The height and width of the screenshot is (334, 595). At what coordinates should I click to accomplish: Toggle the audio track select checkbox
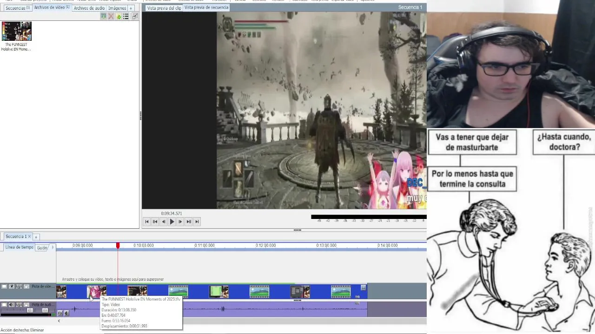[x=4, y=305]
